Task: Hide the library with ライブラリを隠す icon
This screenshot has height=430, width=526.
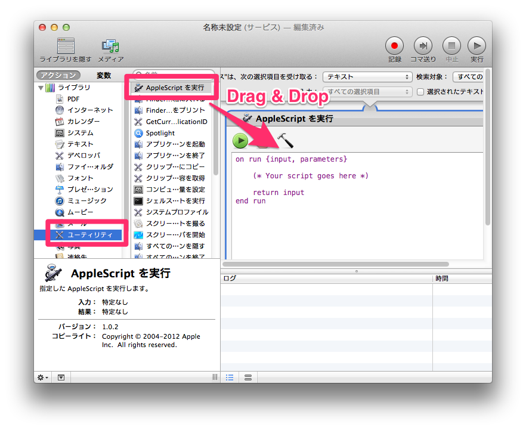Action: [66, 45]
